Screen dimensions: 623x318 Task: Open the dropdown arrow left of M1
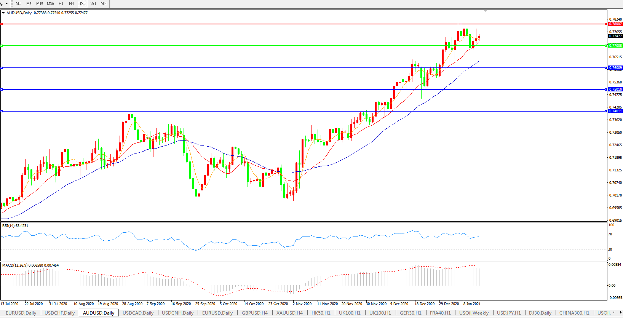click(6, 4)
